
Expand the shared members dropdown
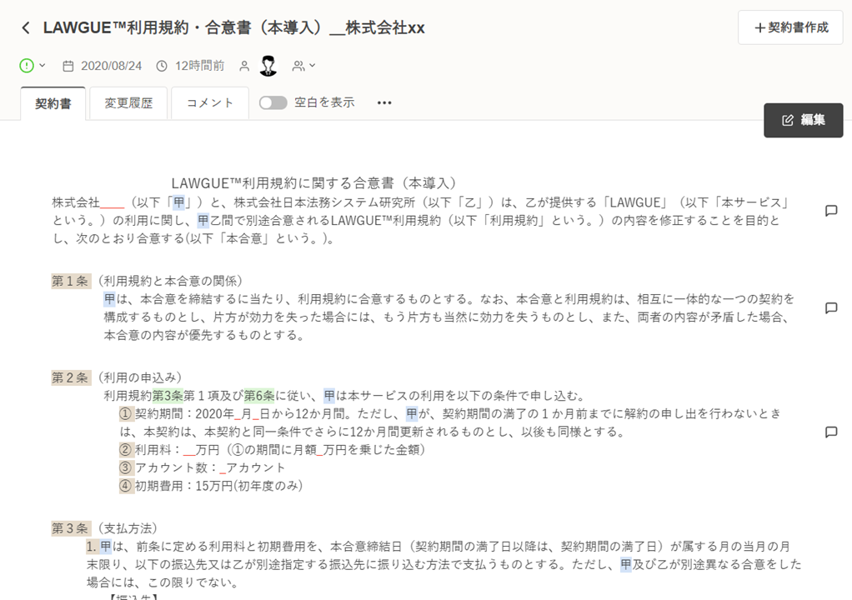point(304,65)
